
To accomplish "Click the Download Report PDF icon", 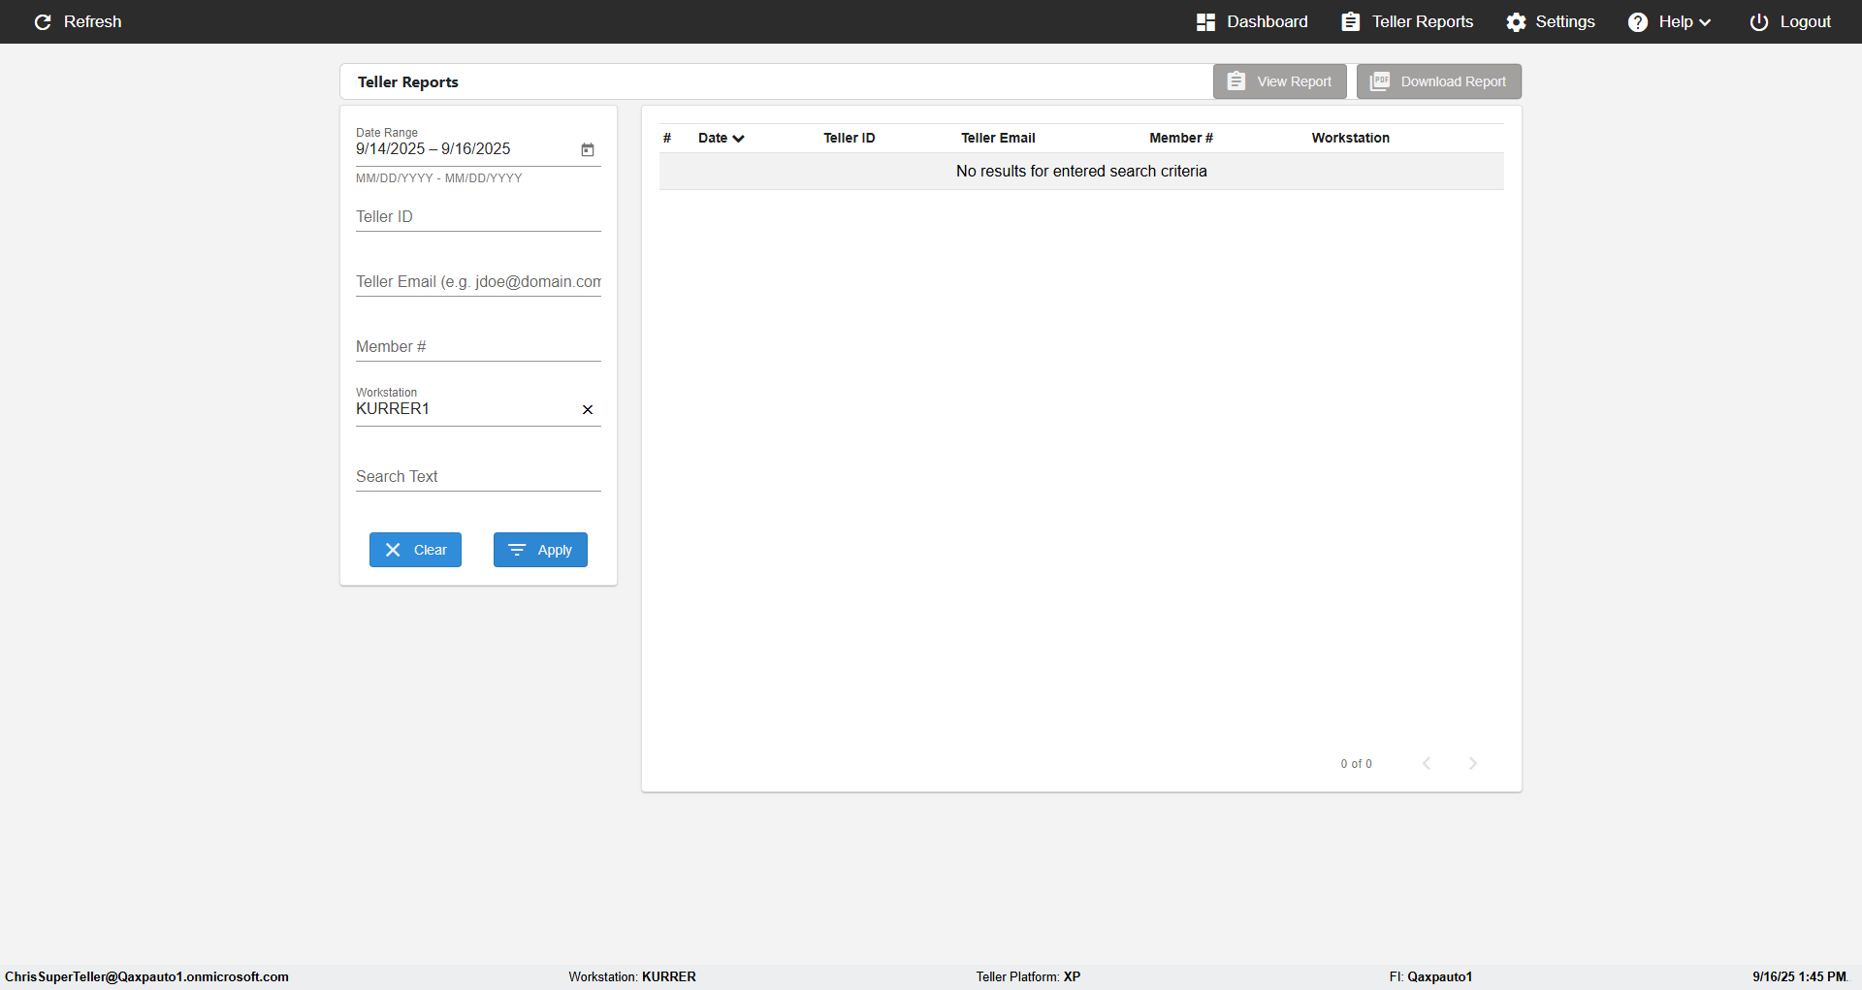I will coord(1380,81).
